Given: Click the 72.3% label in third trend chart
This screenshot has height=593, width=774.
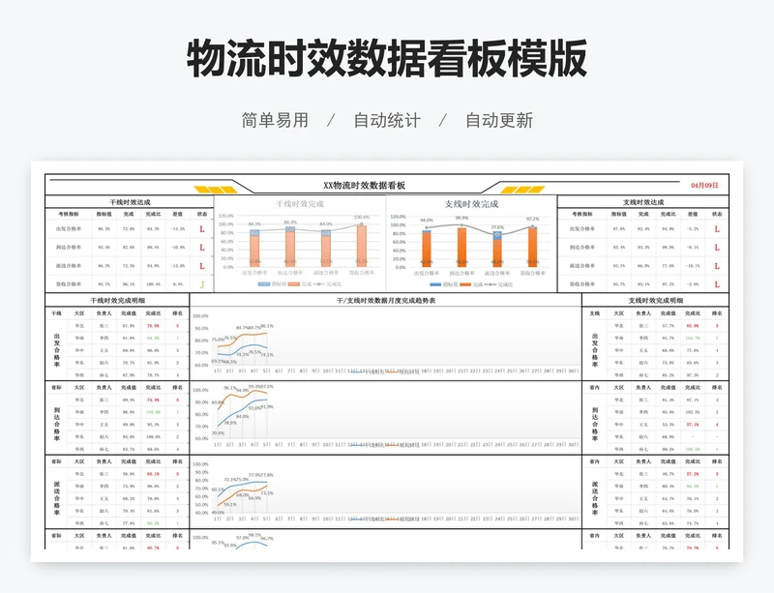Looking at the screenshot, I should point(229,480).
